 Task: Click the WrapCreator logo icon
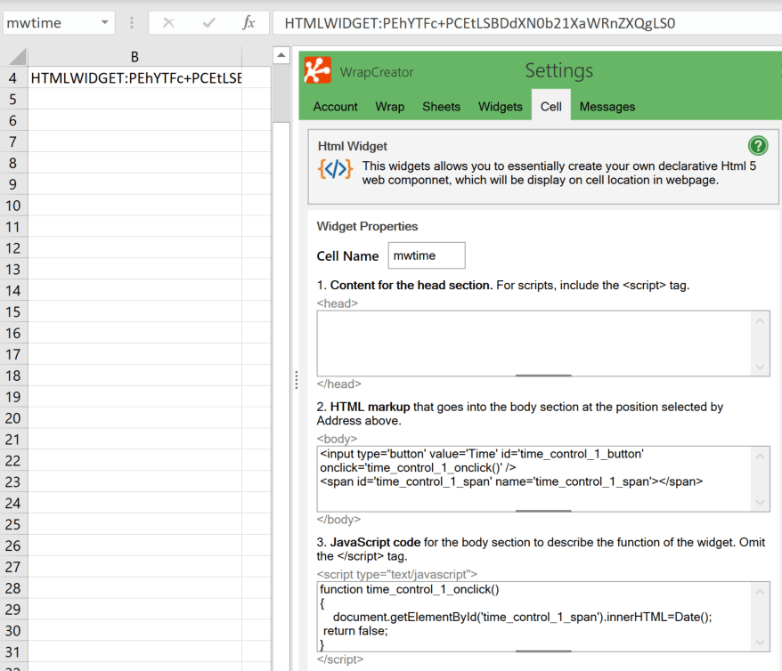[316, 70]
